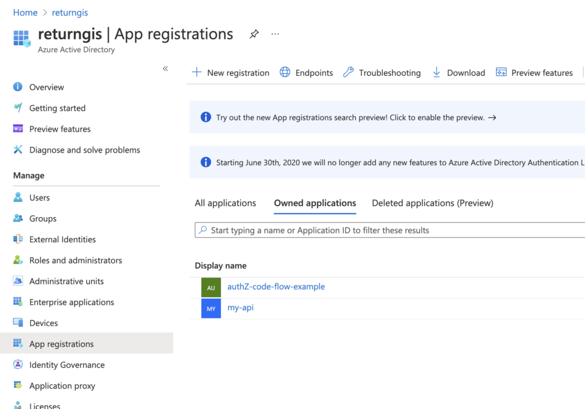Click the June 30th 2020 notice banner
This screenshot has width=585, height=409.
pos(387,162)
